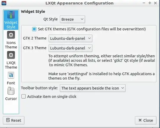Click the Reset button
160x128 pixels.
click(x=14, y=120)
